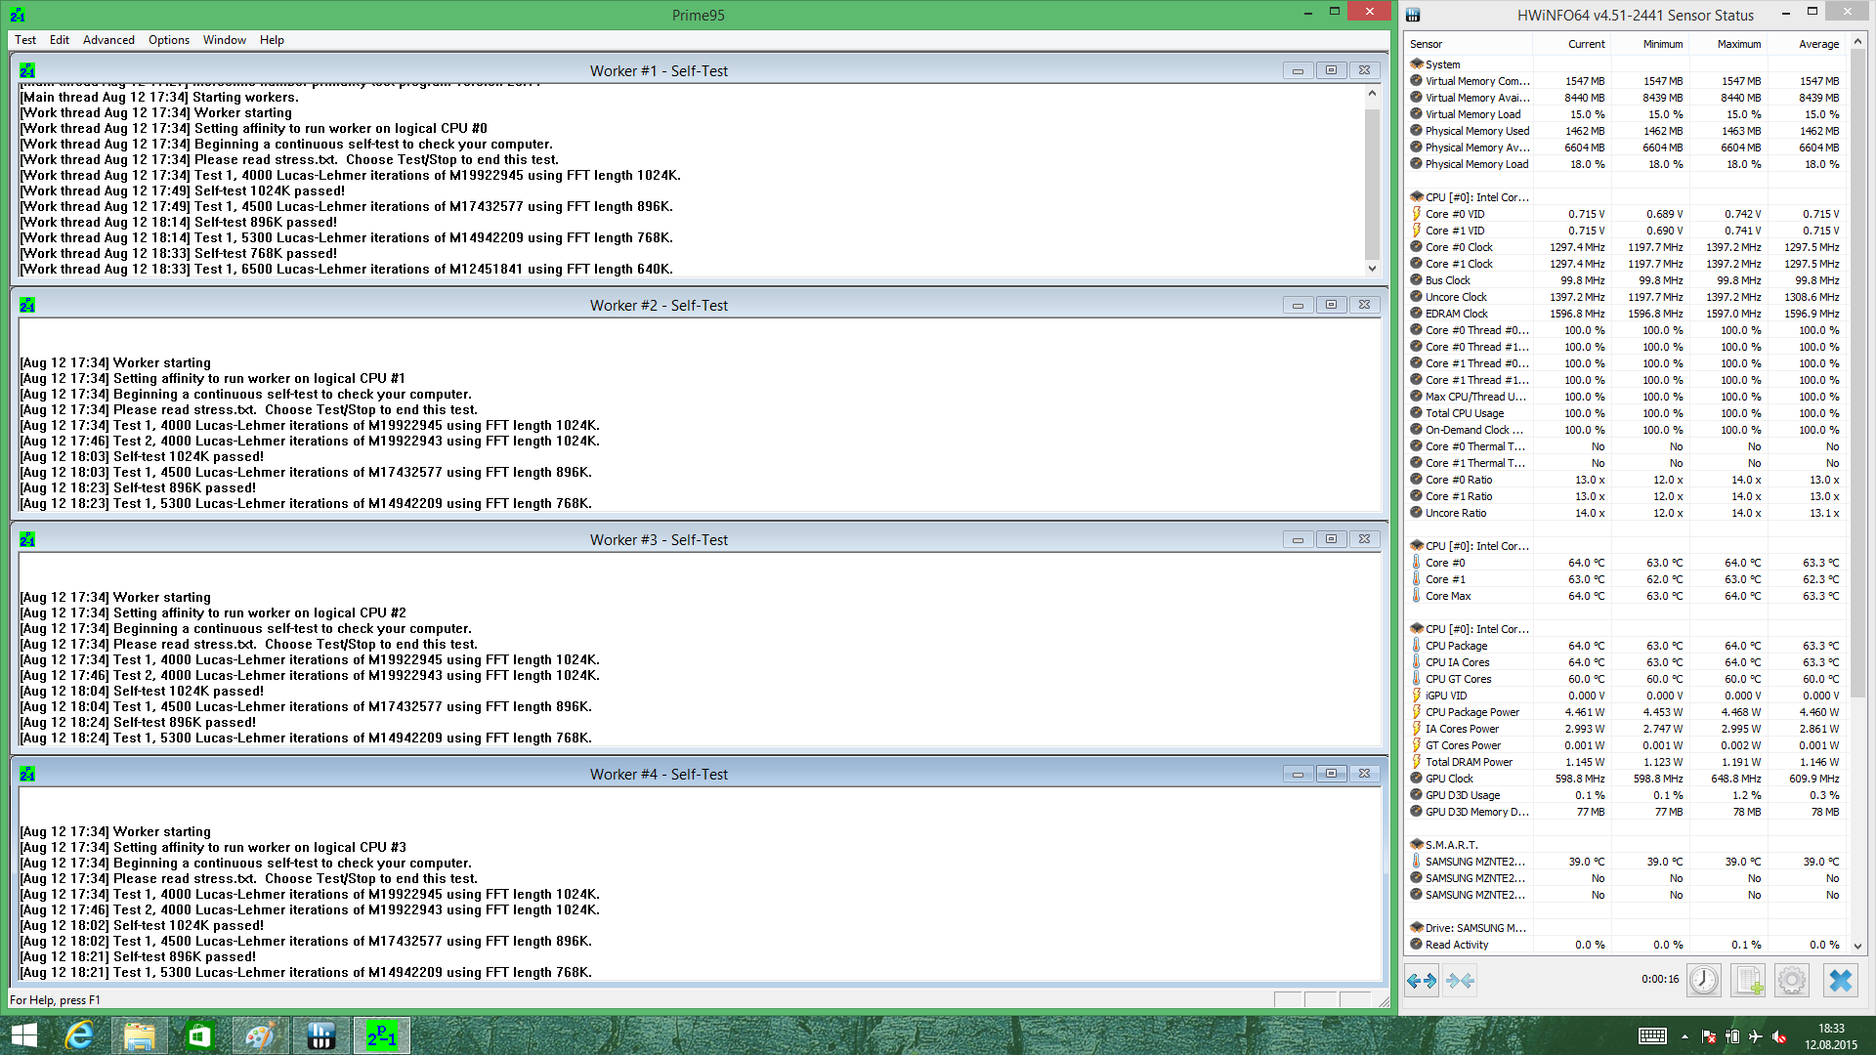This screenshot has height=1055, width=1876.
Task: Click the collapse sensor columns arrows button in HWiNFO
Action: 1460,980
